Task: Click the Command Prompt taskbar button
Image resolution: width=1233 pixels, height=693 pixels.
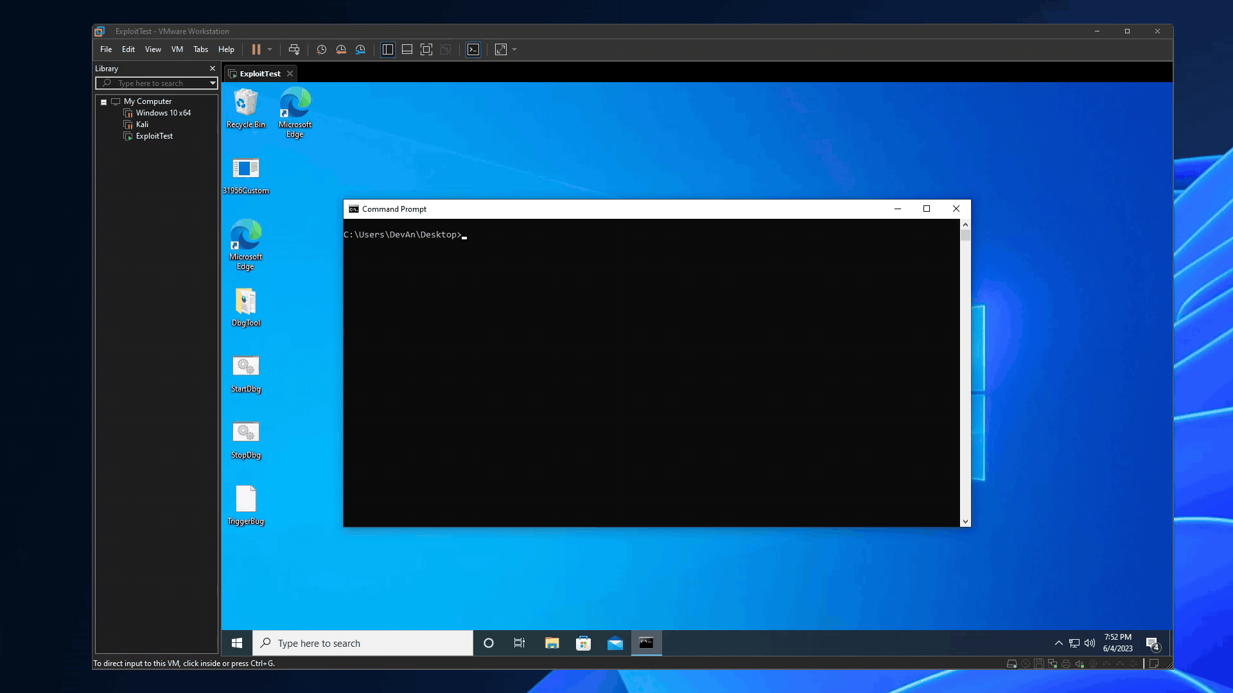Action: click(x=646, y=643)
